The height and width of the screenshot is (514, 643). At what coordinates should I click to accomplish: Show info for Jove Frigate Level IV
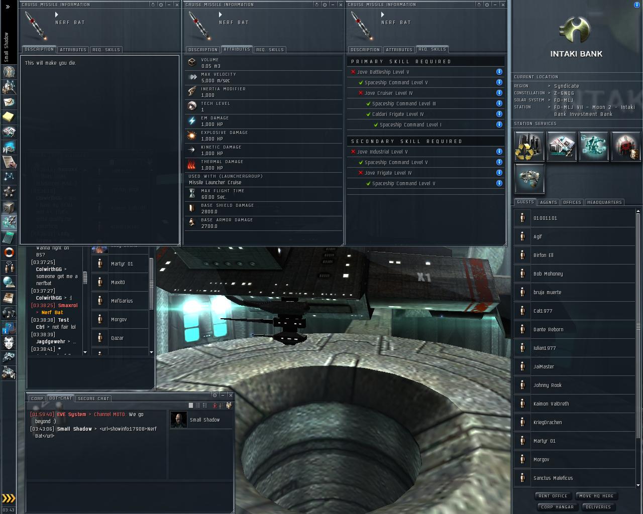499,173
